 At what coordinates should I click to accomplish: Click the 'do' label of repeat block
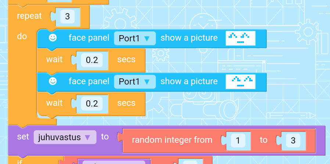point(22,36)
